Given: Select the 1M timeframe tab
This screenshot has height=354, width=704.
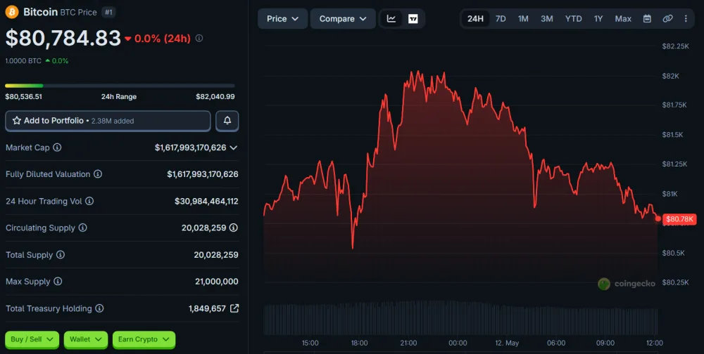Looking at the screenshot, I should click(x=523, y=19).
